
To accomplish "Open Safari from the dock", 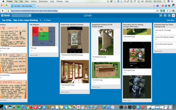I will pyautogui.click(x=23, y=107).
